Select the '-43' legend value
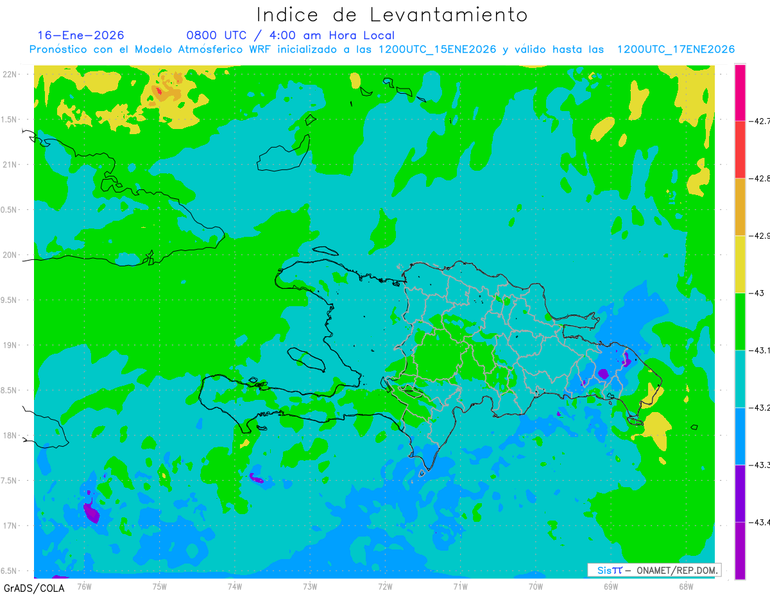Image resolution: width=770 pixels, height=595 pixels. pos(756,293)
